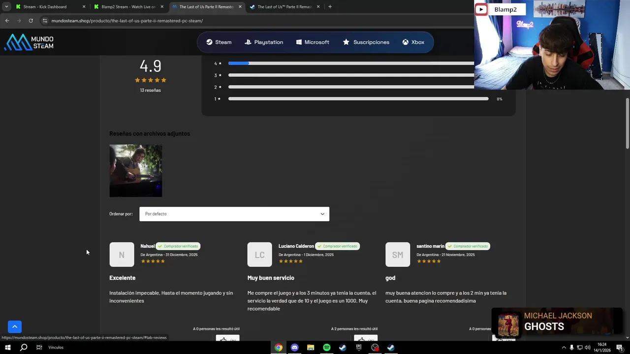Viewport: 630px width, 354px height.
Task: Switch to Stream - Kick Dashboard tab
Action: tap(45, 7)
